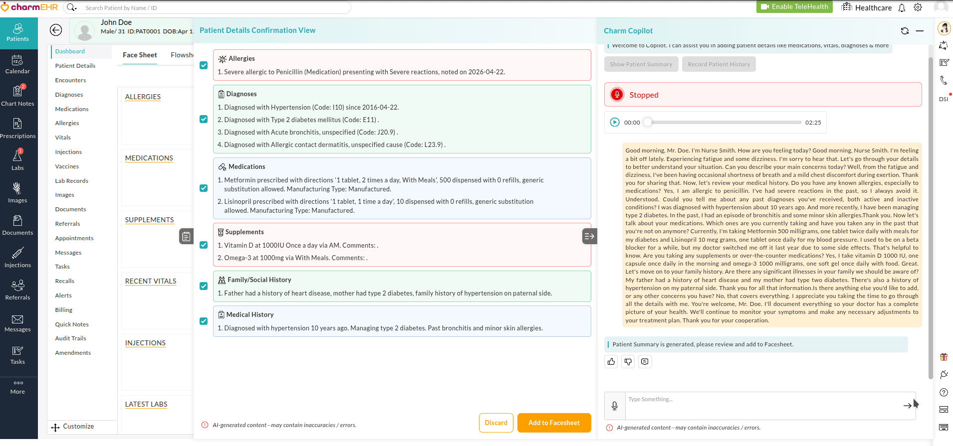The image size is (953, 446).
Task: Select the Face Sheet tab
Action: 140,55
